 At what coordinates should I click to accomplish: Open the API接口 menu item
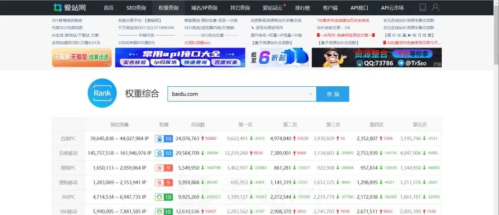tap(359, 8)
